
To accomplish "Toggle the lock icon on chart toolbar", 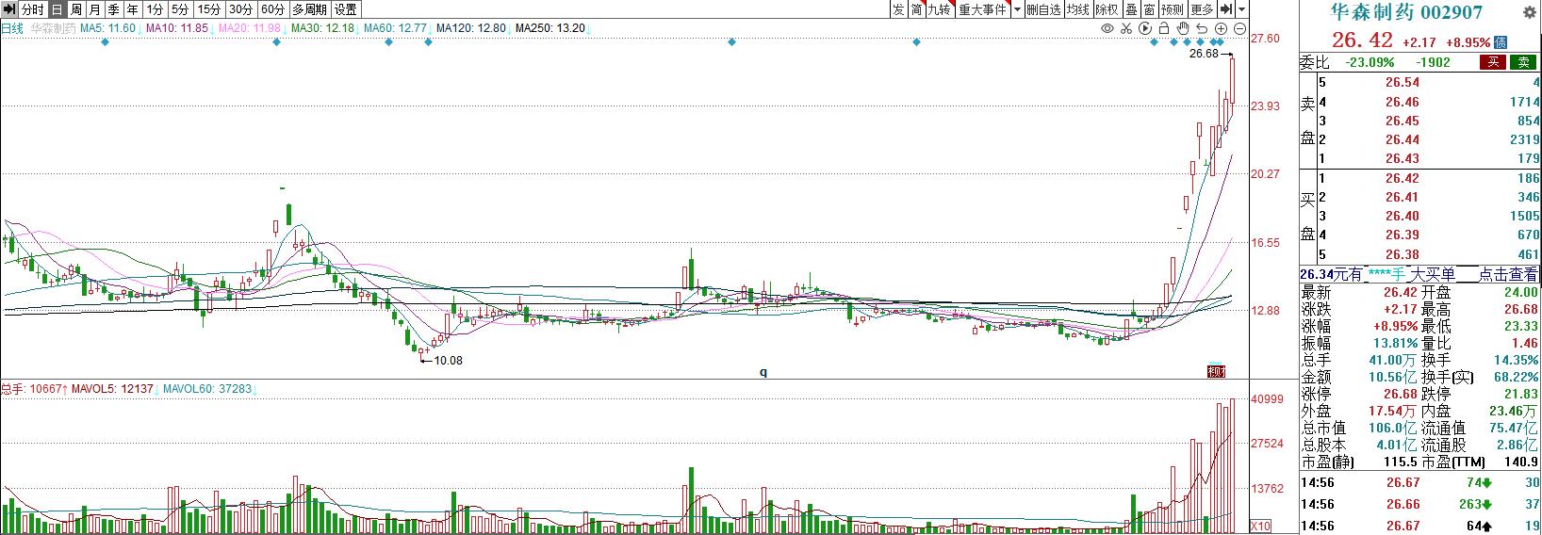I will [1164, 28].
